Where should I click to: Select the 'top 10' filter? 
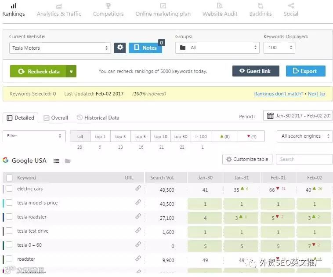(x=160, y=136)
